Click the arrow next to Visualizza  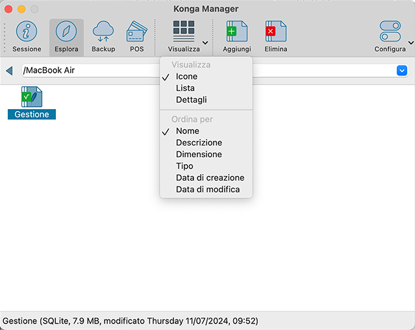click(x=205, y=43)
